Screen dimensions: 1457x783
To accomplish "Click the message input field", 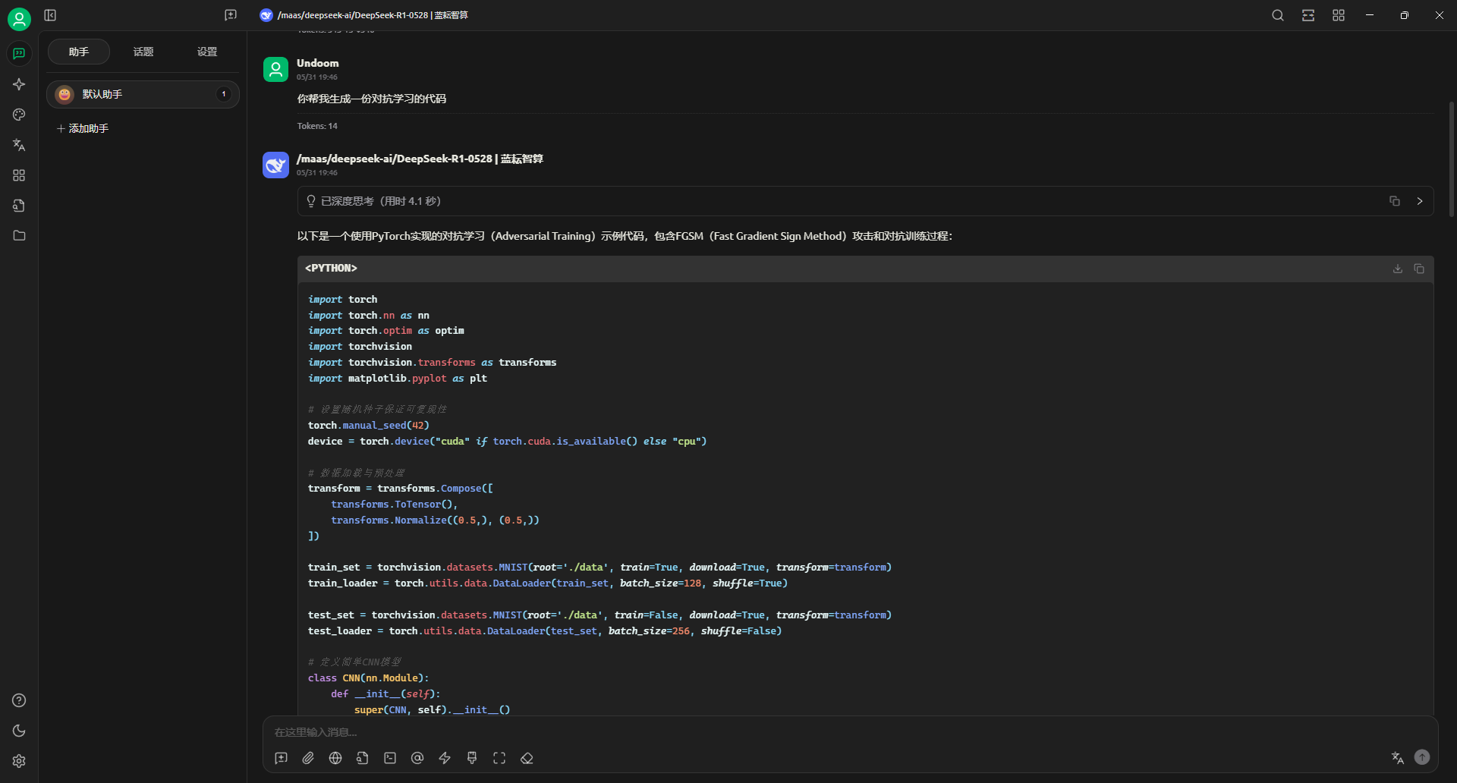I will (x=850, y=732).
